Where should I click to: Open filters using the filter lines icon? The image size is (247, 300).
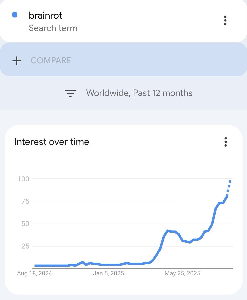70,93
